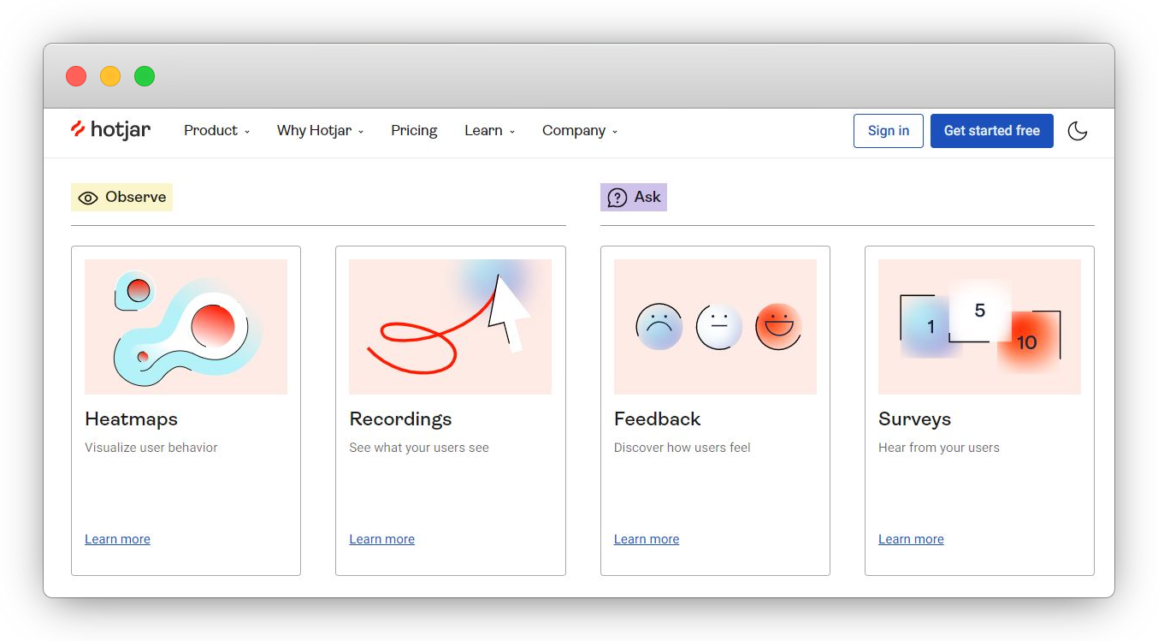1158x641 pixels.
Task: Click the Ask section label
Action: tap(634, 197)
